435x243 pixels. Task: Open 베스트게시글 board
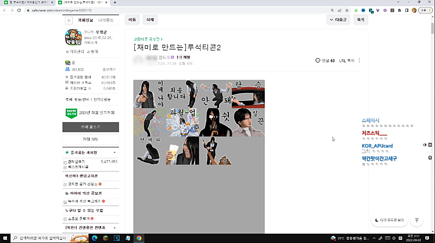pyautogui.click(x=78, y=167)
